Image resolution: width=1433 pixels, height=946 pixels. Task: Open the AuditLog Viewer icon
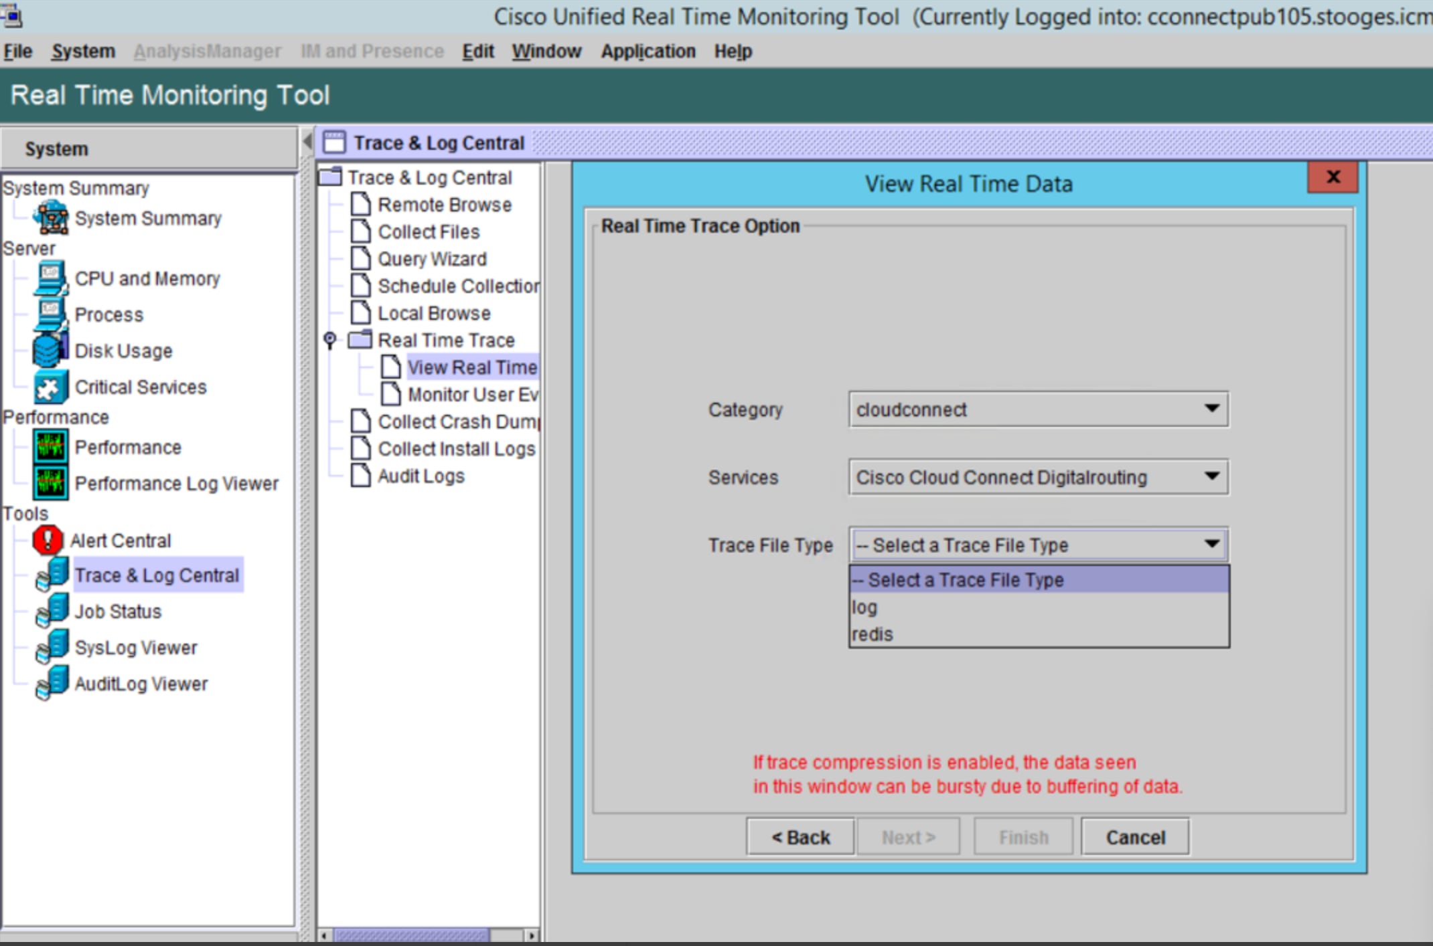click(x=52, y=684)
